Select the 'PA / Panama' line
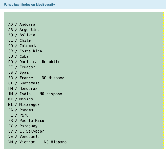Viewport: 166px width, 151px height. click(21, 110)
